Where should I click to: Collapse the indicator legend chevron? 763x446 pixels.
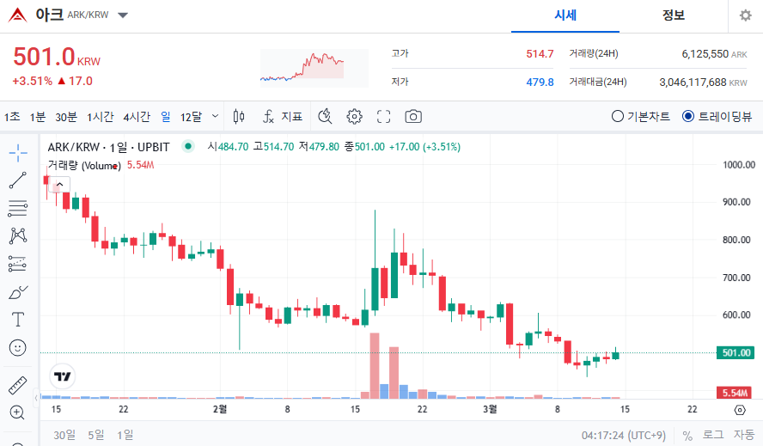(60, 185)
